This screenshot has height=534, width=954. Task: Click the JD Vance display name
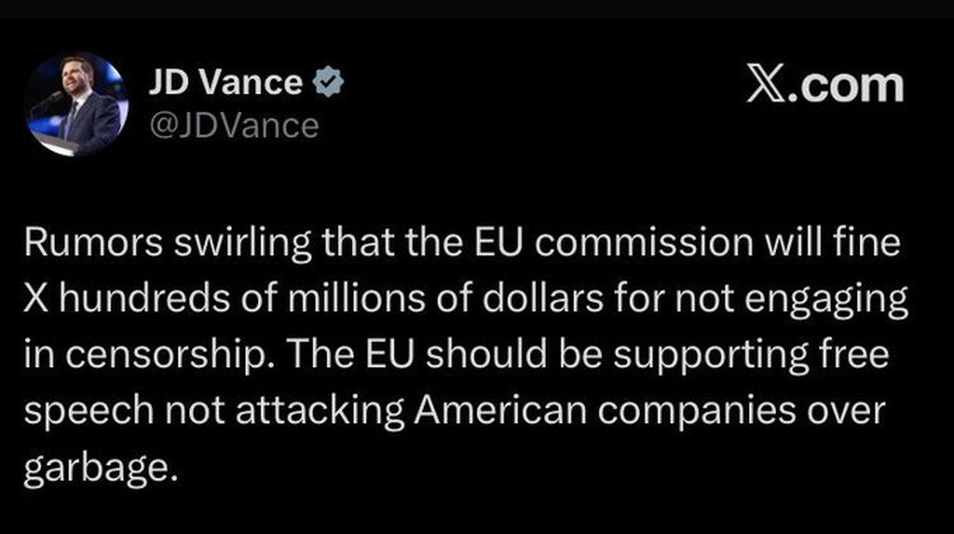[x=225, y=84]
